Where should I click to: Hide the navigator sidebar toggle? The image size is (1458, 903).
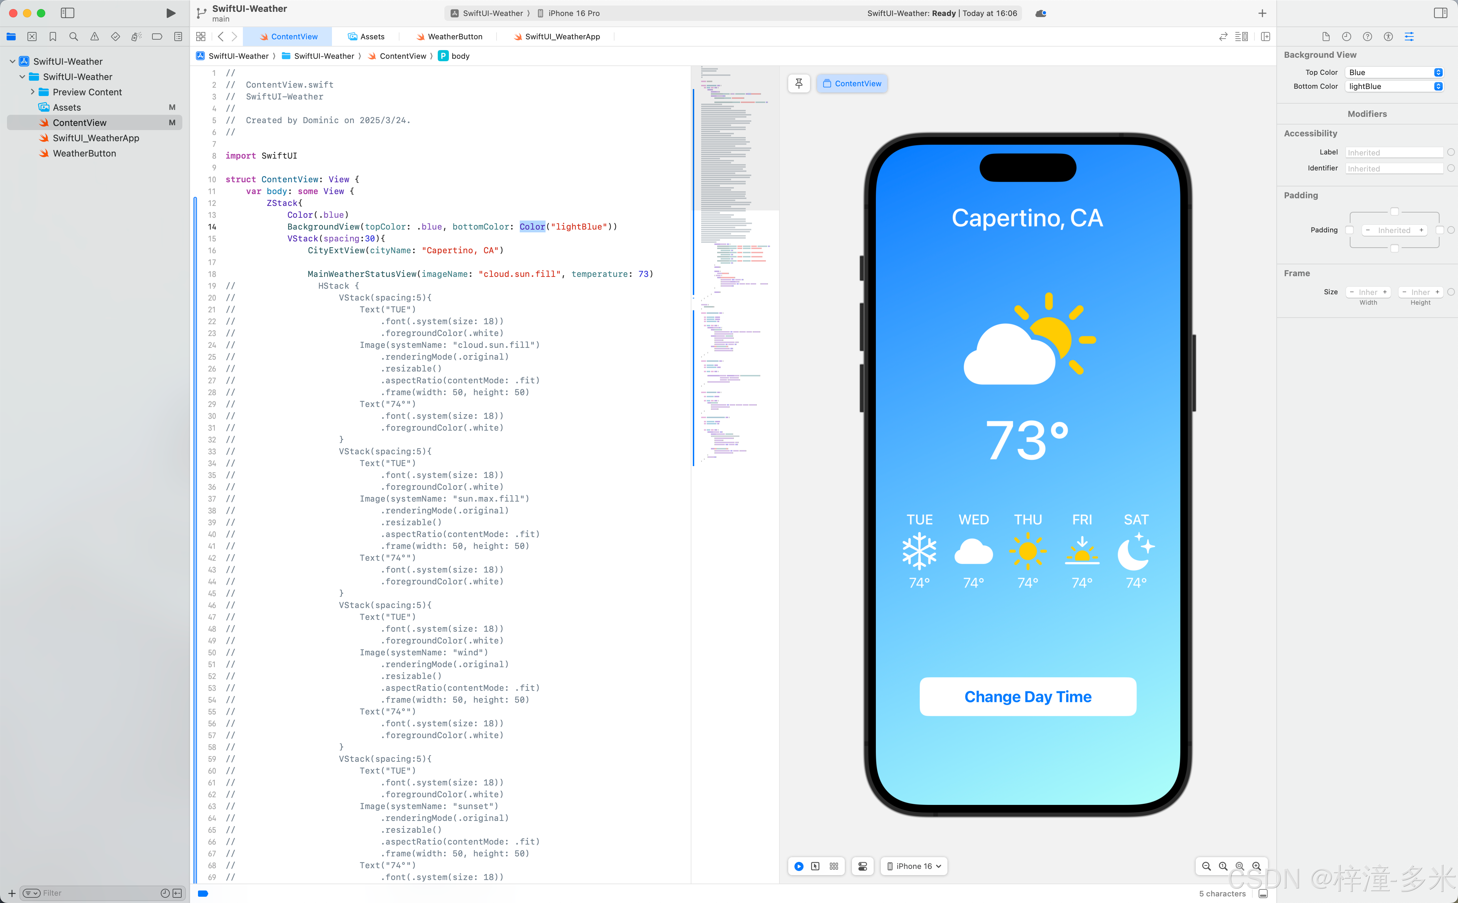click(x=68, y=13)
